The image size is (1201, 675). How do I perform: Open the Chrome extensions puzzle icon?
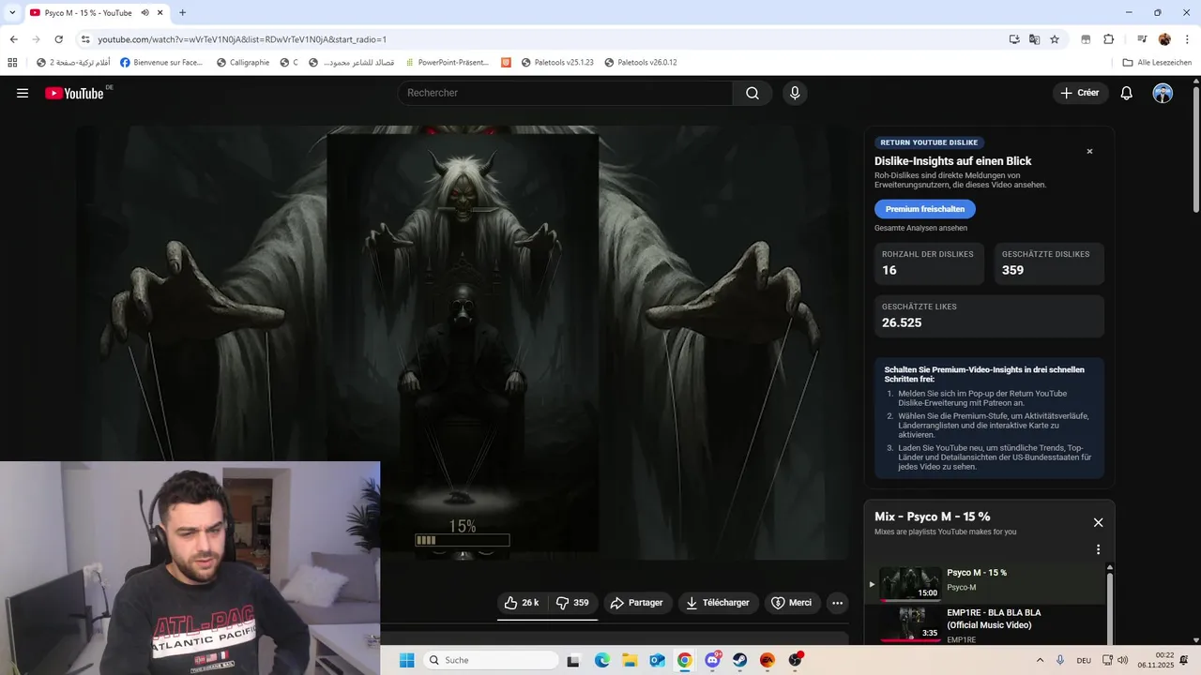[x=1109, y=39]
